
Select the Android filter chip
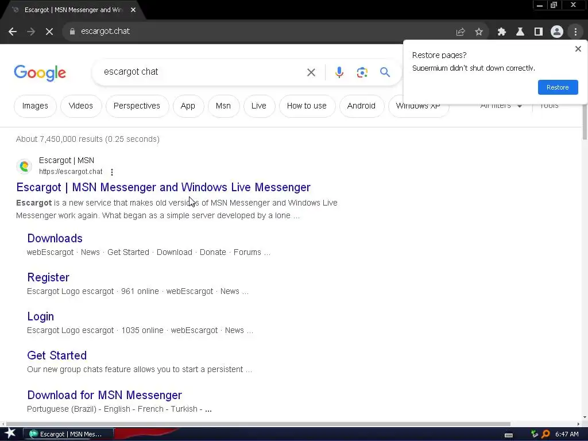point(361,106)
